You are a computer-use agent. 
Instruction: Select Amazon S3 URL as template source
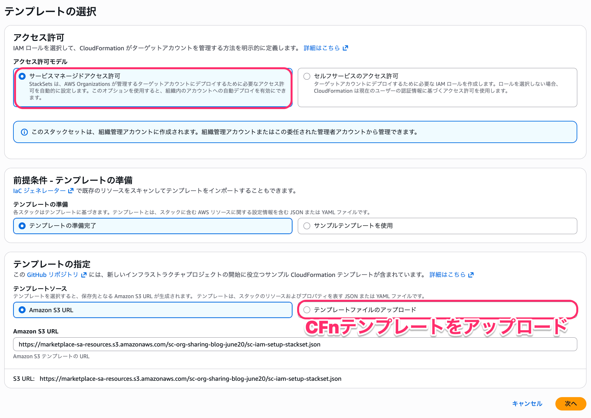22,310
